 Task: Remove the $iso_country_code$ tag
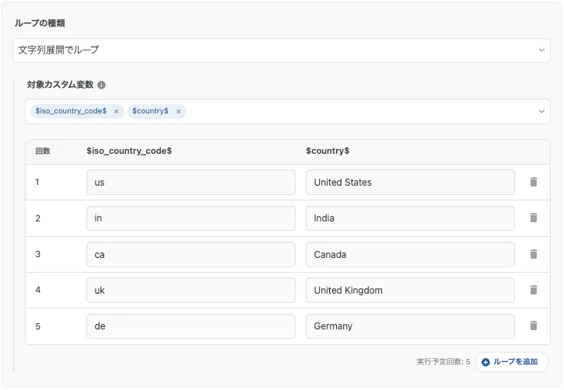click(x=116, y=112)
